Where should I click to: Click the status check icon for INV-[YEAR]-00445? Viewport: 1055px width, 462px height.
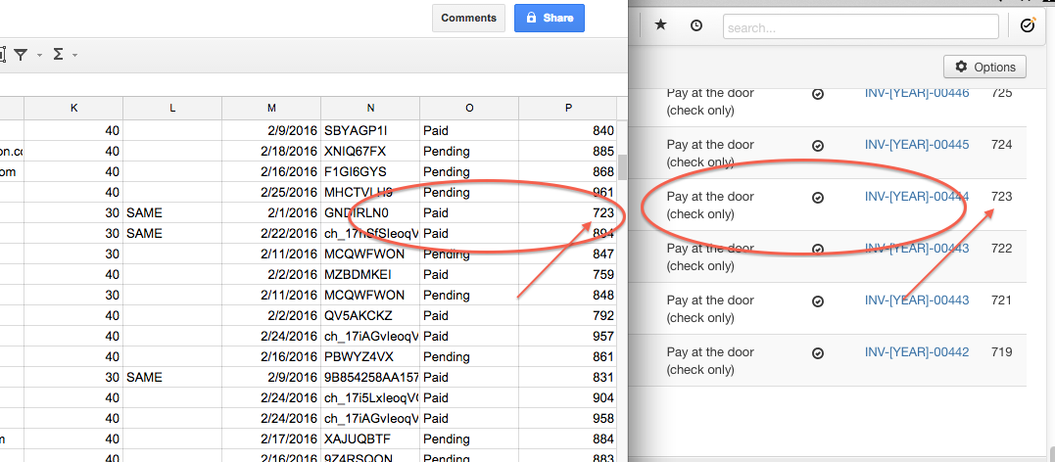[818, 146]
